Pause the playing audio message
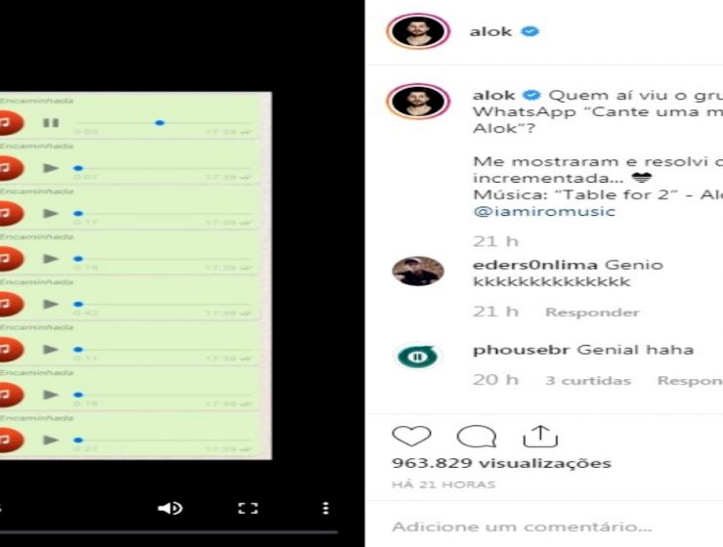This screenshot has height=547, width=723. 51,123
